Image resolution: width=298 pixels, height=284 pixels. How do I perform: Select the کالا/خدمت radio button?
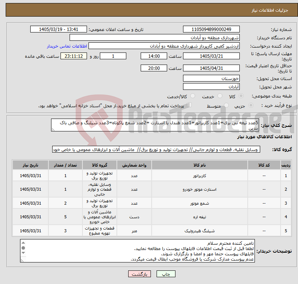point(193,96)
